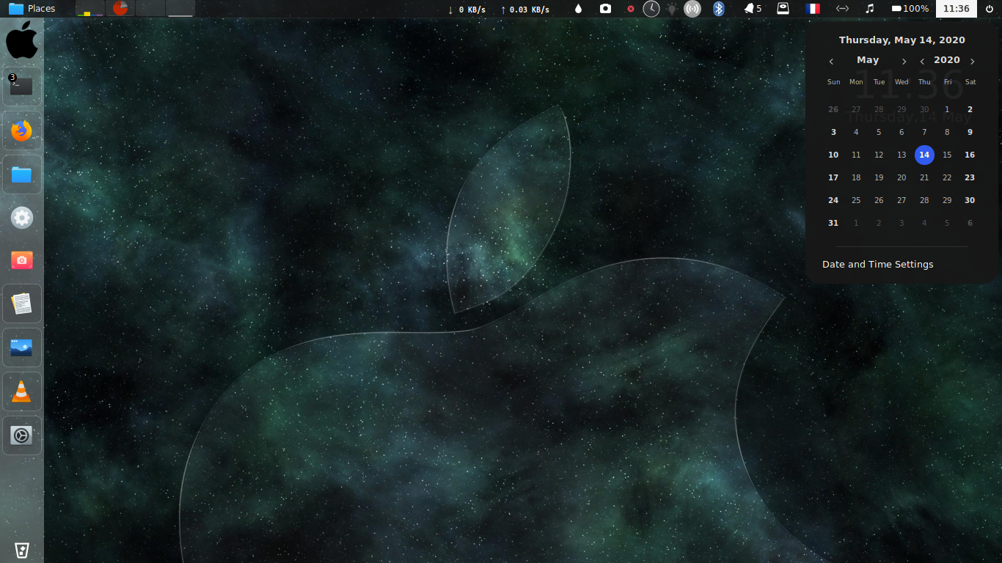This screenshot has height=563, width=1002.
Task: Select day 9 in the calendar
Action: click(x=970, y=132)
